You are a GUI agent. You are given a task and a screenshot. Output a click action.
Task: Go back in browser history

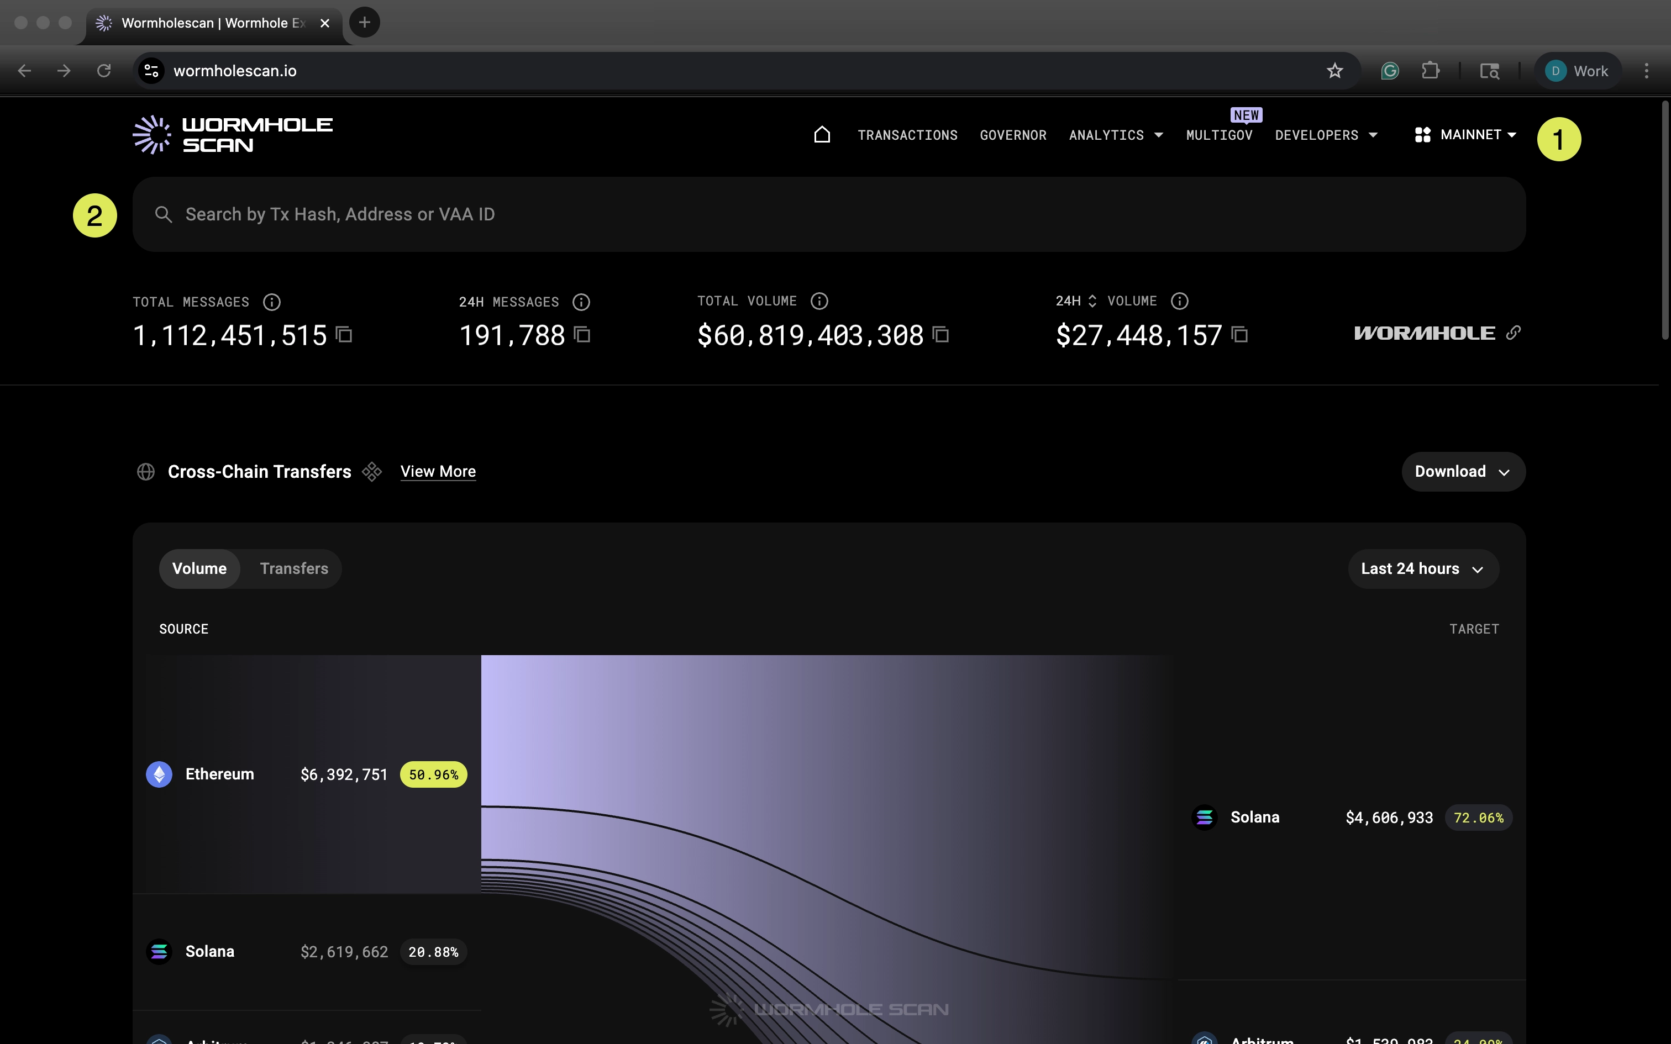pos(24,71)
